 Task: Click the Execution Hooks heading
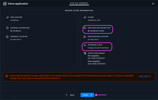[x=96, y=53]
